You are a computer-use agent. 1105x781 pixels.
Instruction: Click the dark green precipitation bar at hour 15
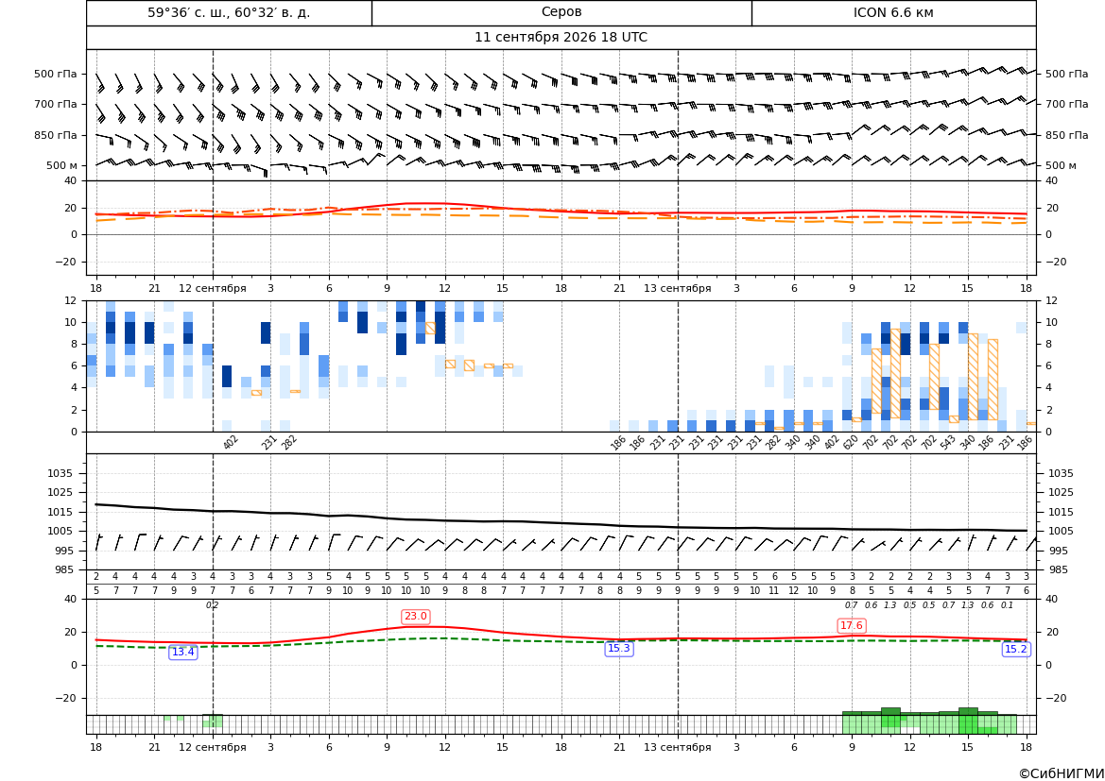point(968,711)
